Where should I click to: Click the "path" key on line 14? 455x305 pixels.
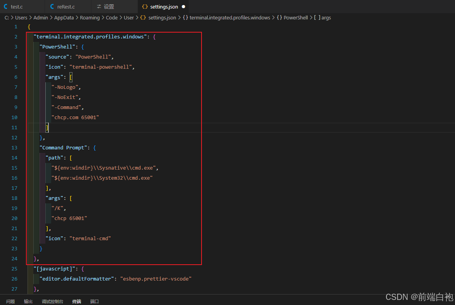(x=54, y=158)
